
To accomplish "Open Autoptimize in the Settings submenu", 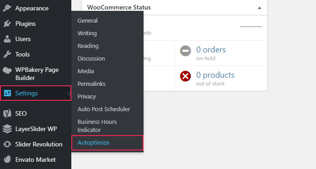I will [93, 143].
